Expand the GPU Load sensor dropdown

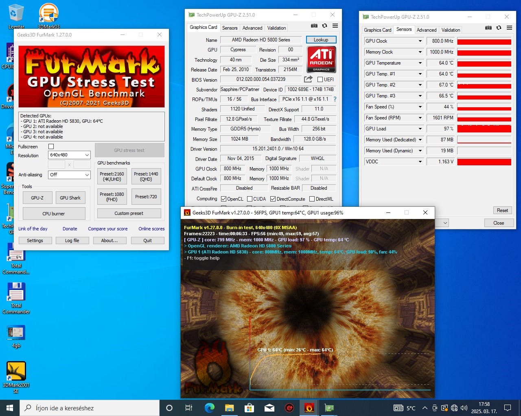pyautogui.click(x=420, y=129)
